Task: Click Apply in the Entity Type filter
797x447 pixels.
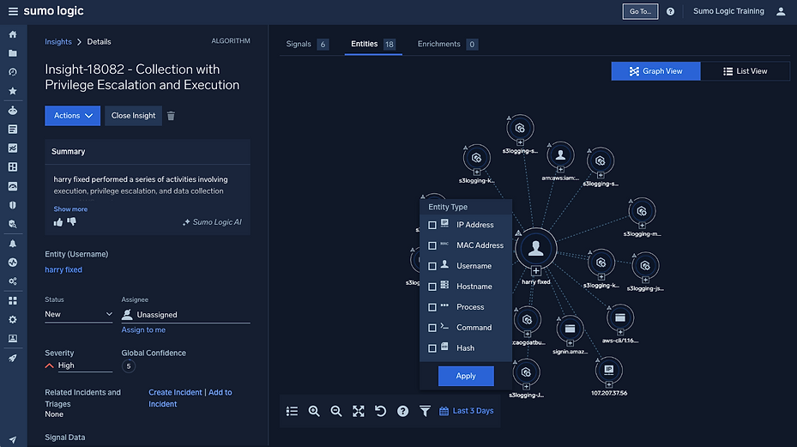Action: [466, 376]
